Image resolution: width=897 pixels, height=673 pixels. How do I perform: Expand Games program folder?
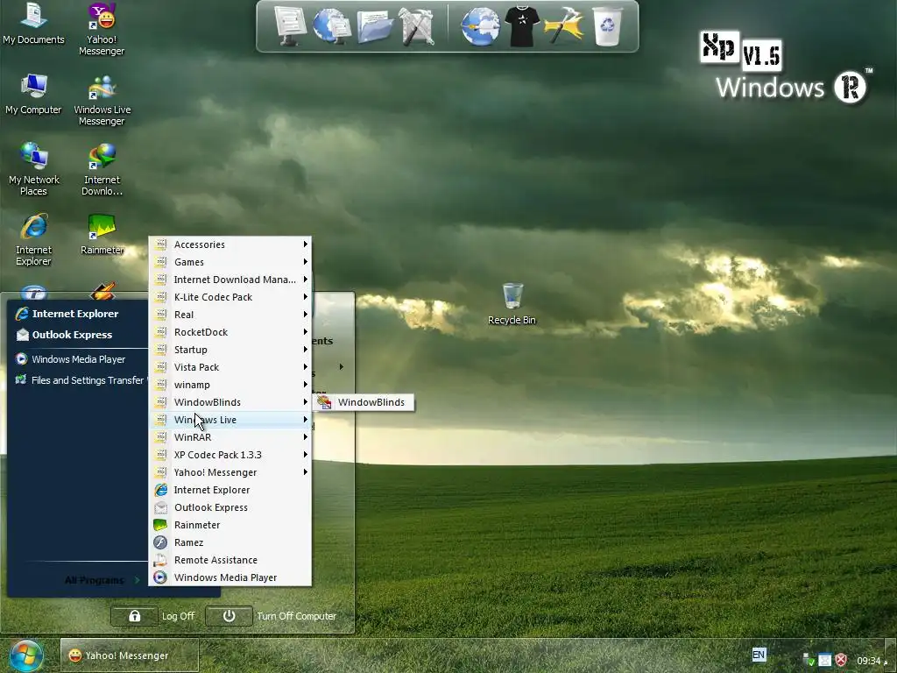[230, 262]
